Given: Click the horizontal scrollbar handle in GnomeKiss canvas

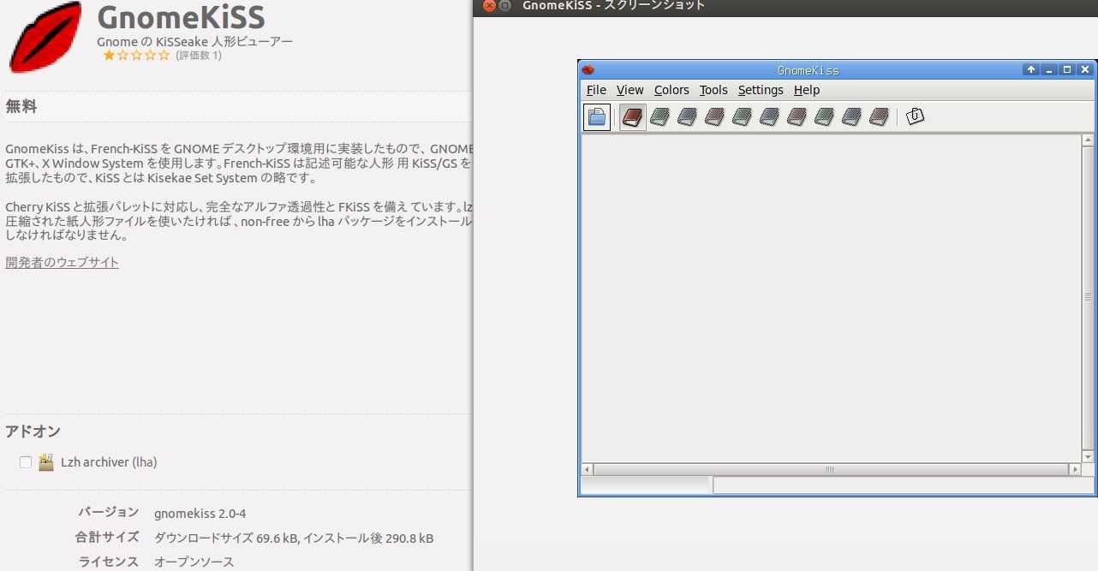Looking at the screenshot, I should pos(830,470).
